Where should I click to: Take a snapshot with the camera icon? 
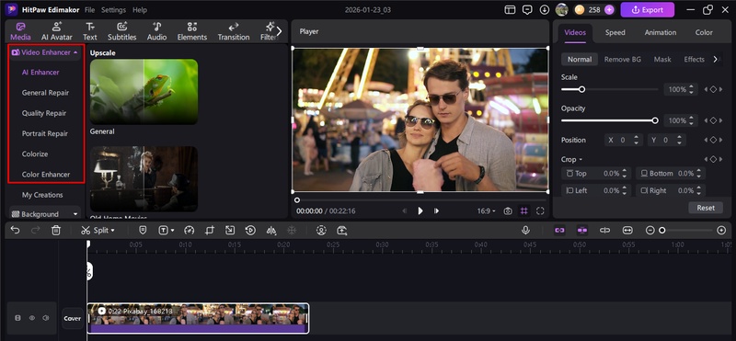point(508,211)
